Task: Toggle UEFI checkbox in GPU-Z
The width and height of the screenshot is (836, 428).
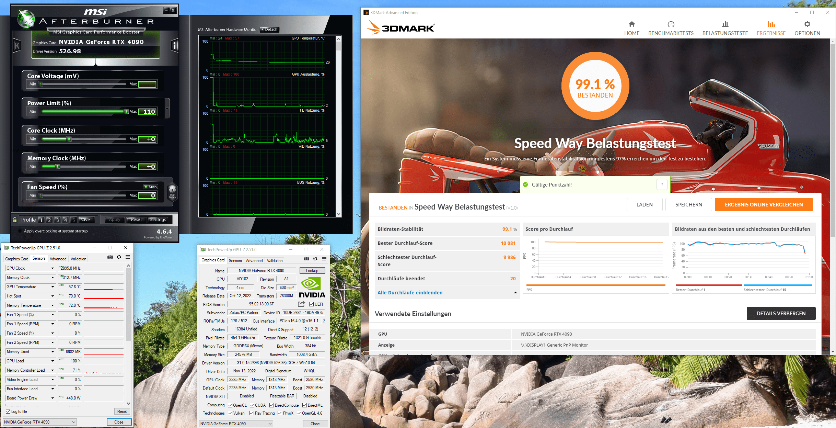Action: pyautogui.click(x=311, y=304)
